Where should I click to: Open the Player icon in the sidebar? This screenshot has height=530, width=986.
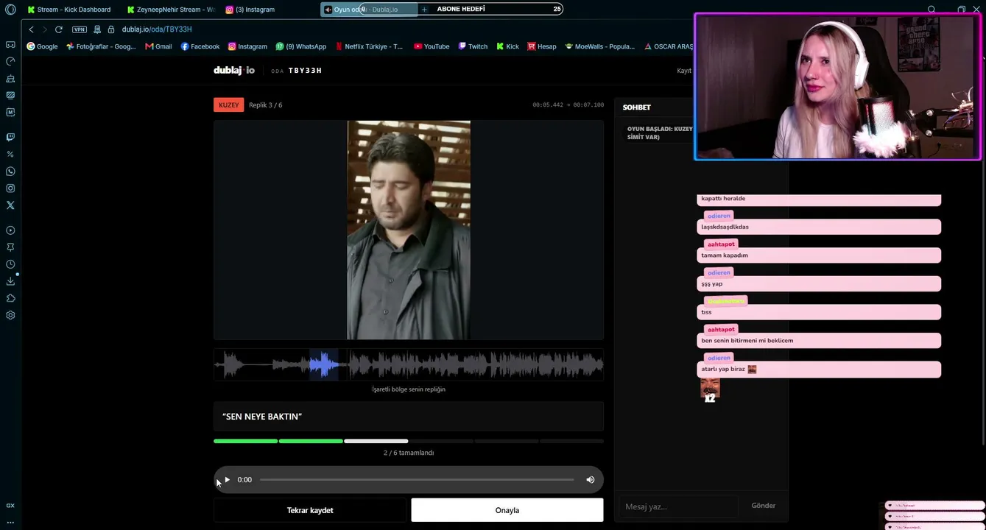(x=10, y=230)
